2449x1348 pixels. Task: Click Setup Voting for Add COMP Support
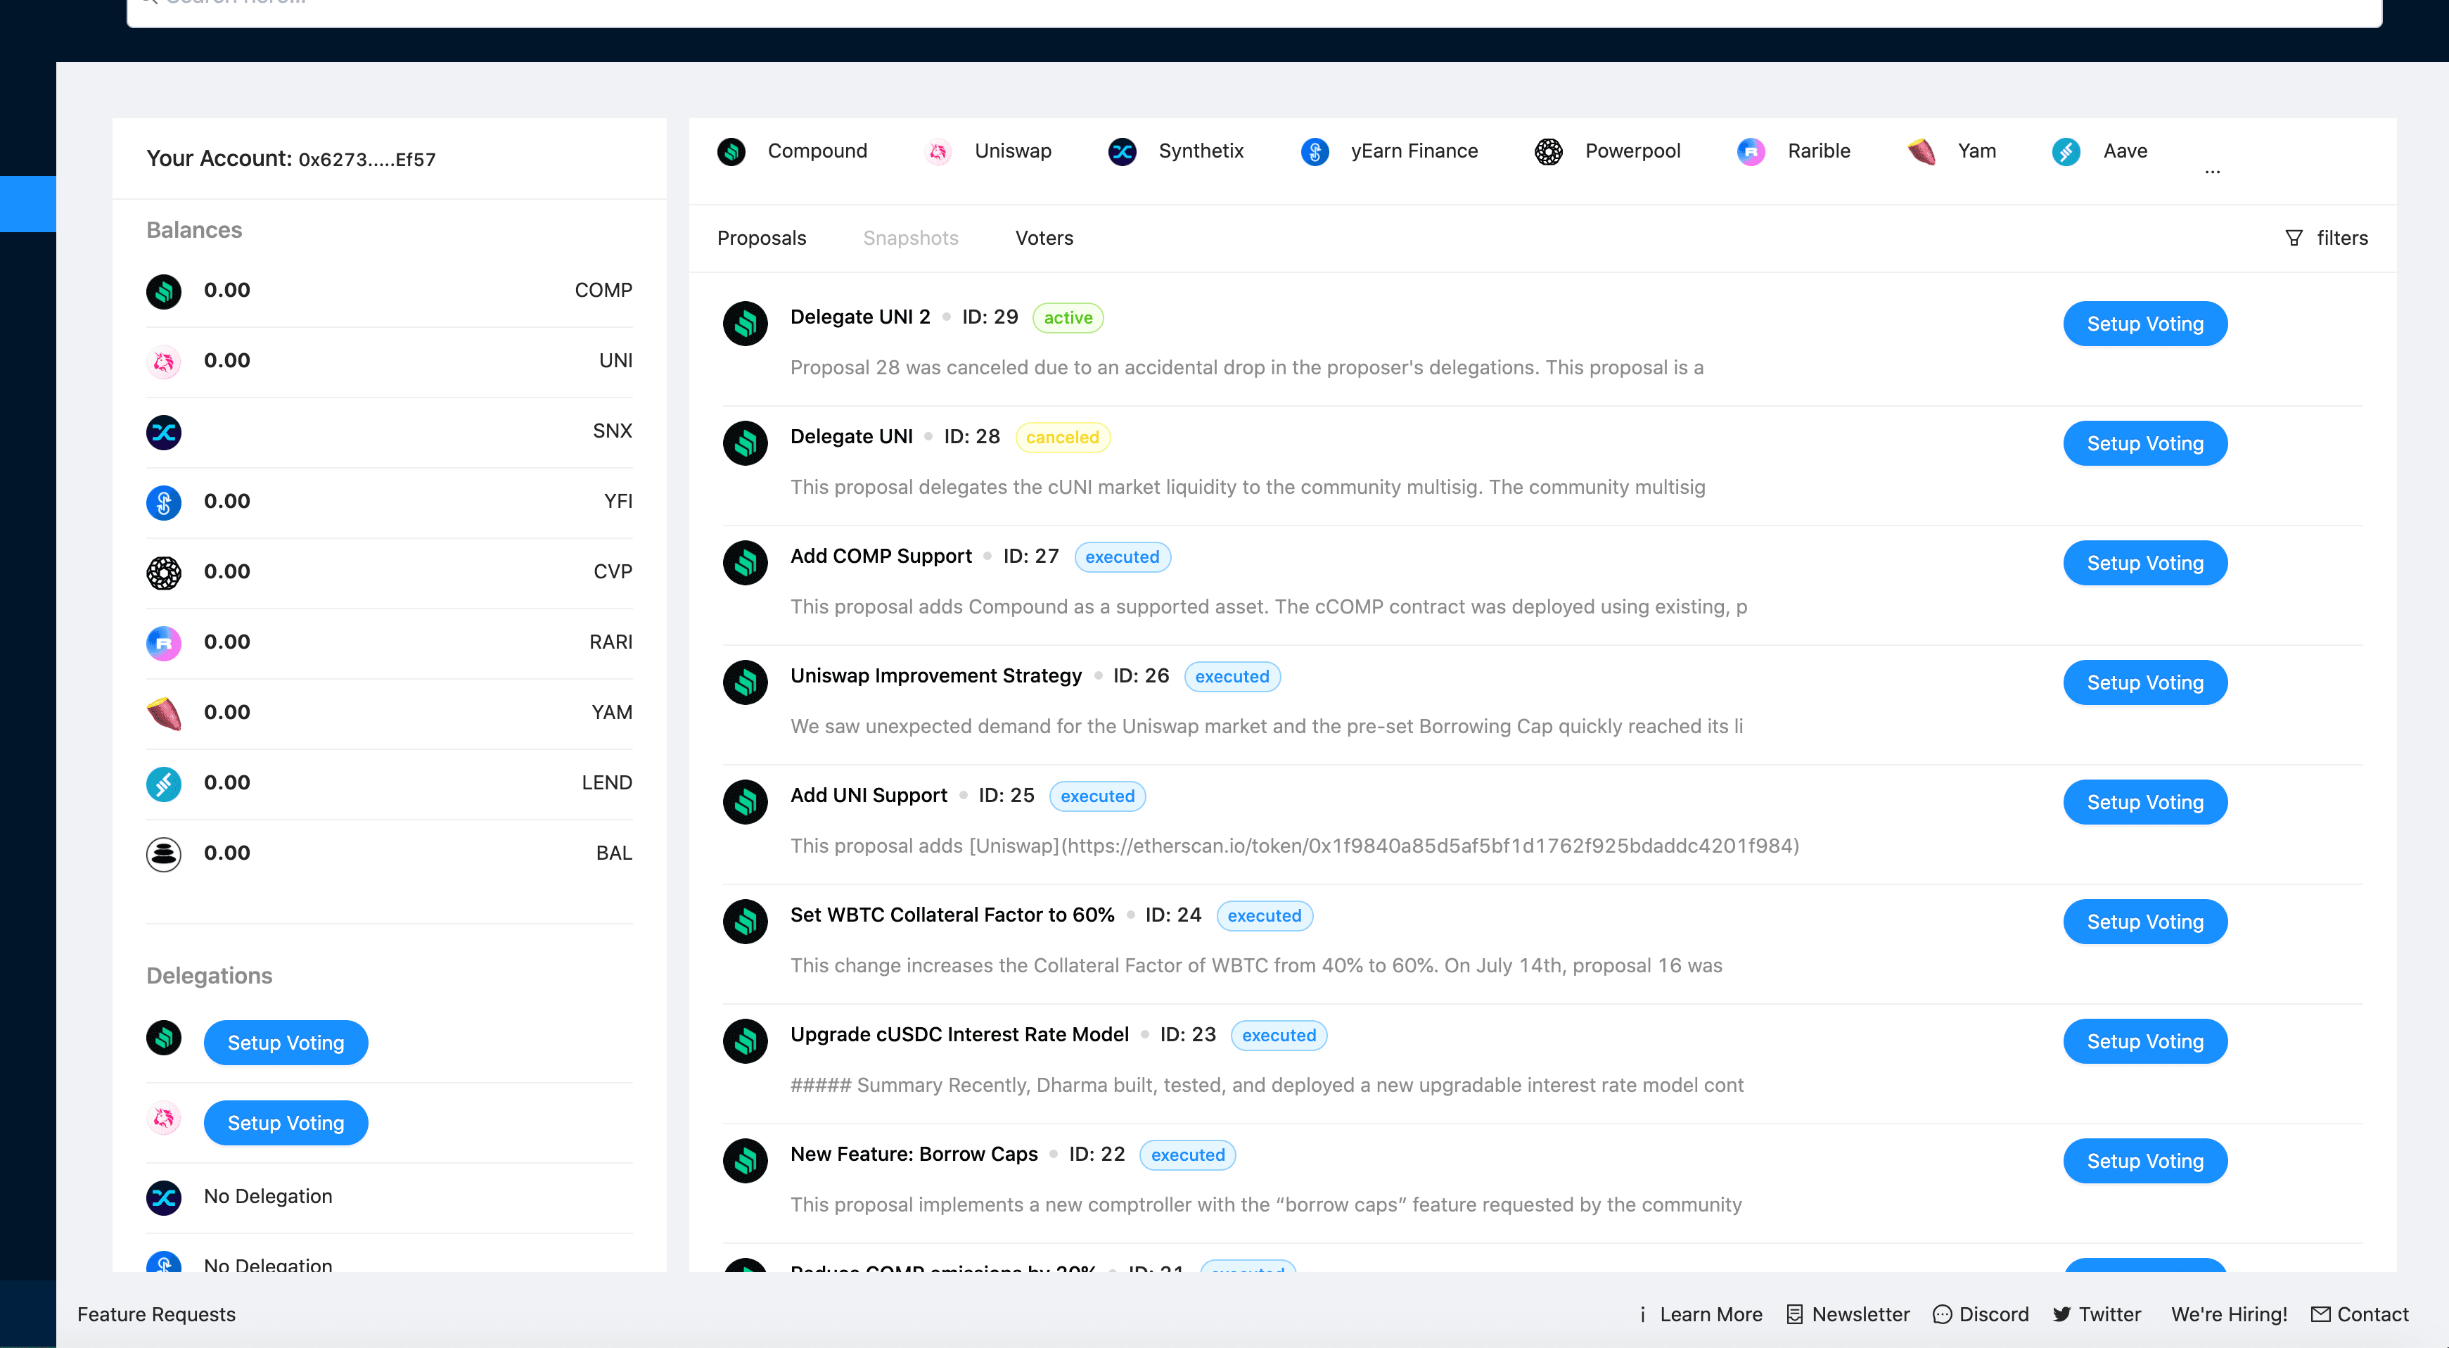2144,563
